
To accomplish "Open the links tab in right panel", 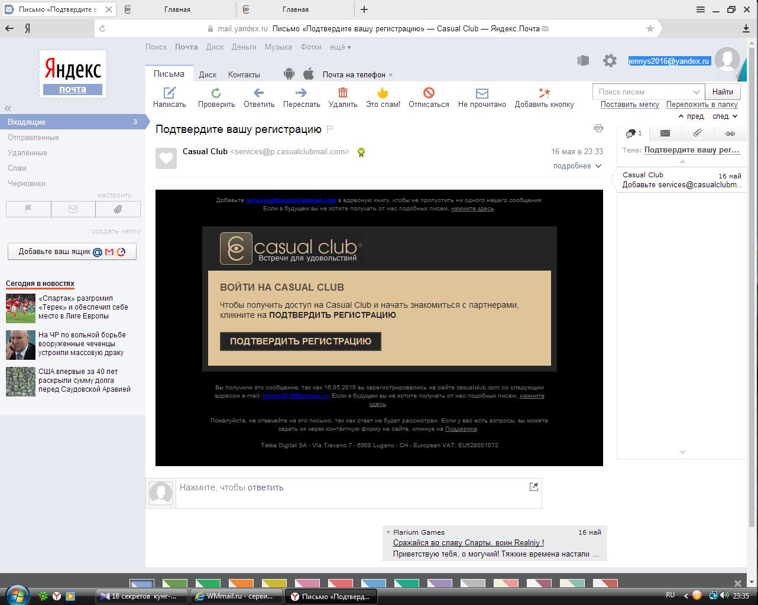I will pyautogui.click(x=730, y=133).
